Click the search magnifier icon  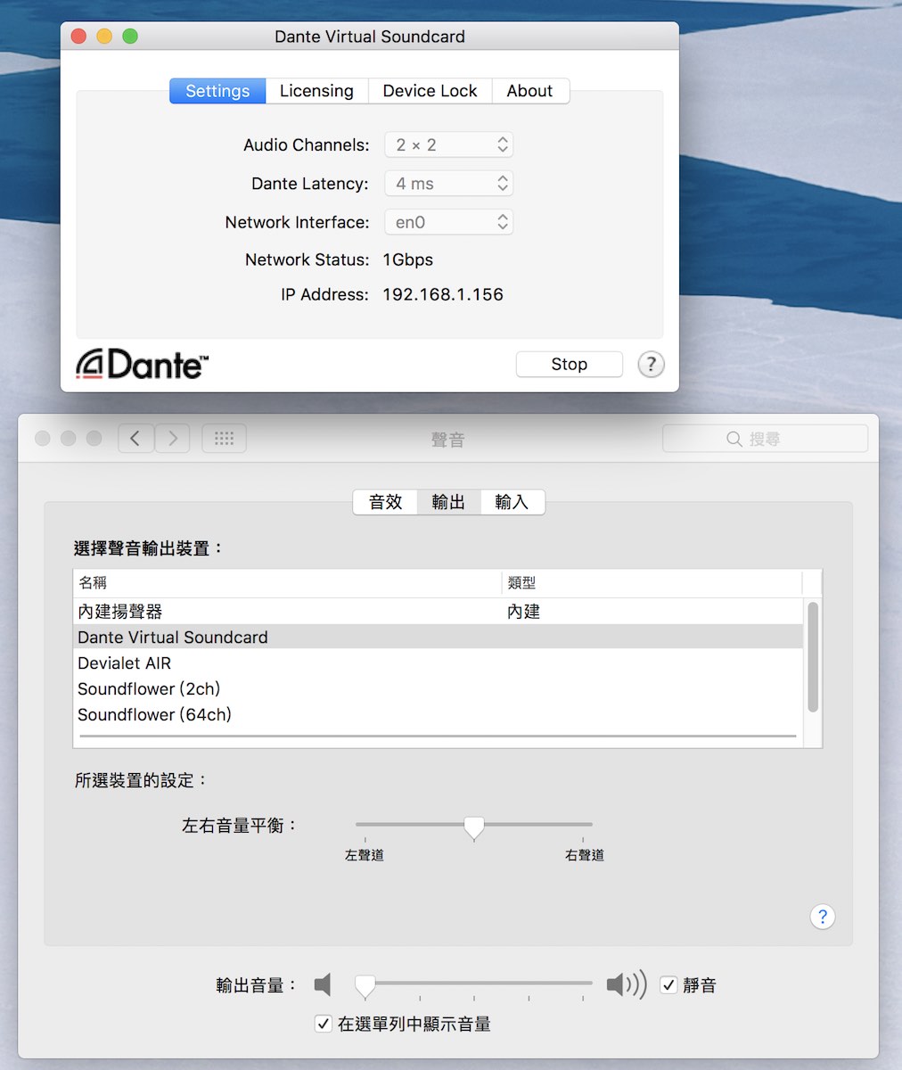pos(734,439)
